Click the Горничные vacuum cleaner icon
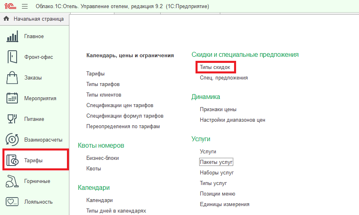Image resolution: width=359 pixels, height=215 pixels. [12, 181]
